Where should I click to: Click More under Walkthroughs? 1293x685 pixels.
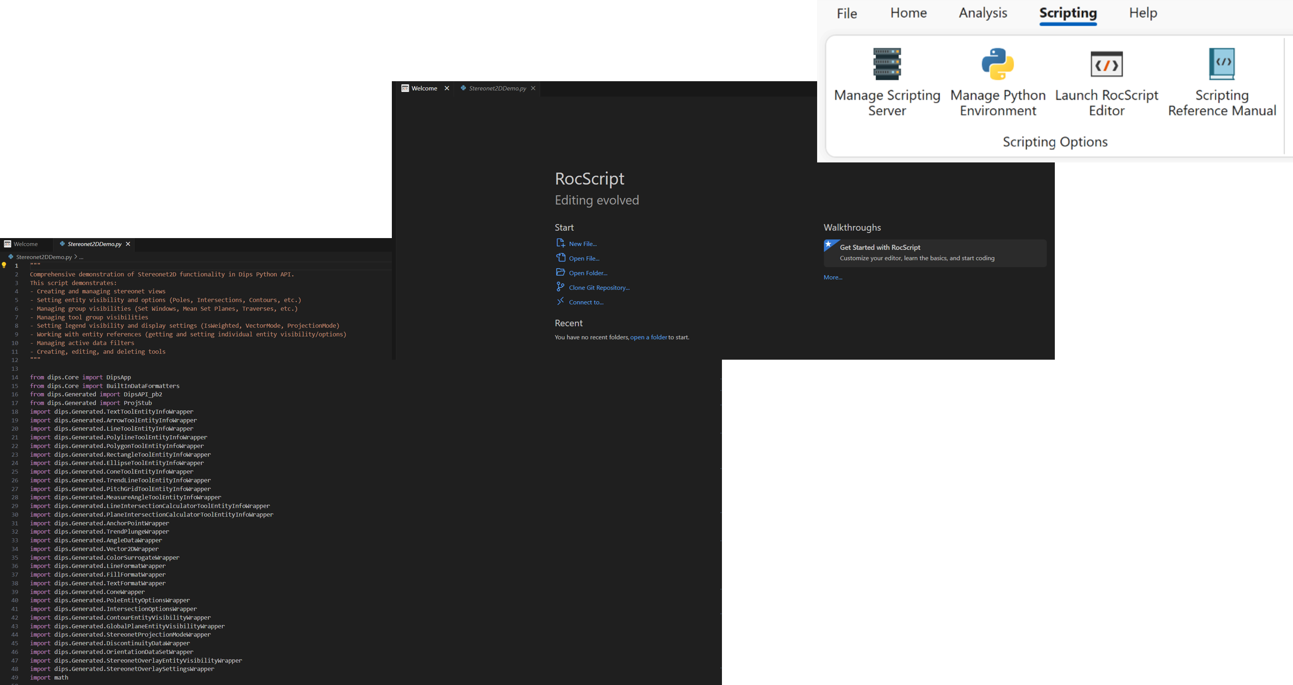833,278
